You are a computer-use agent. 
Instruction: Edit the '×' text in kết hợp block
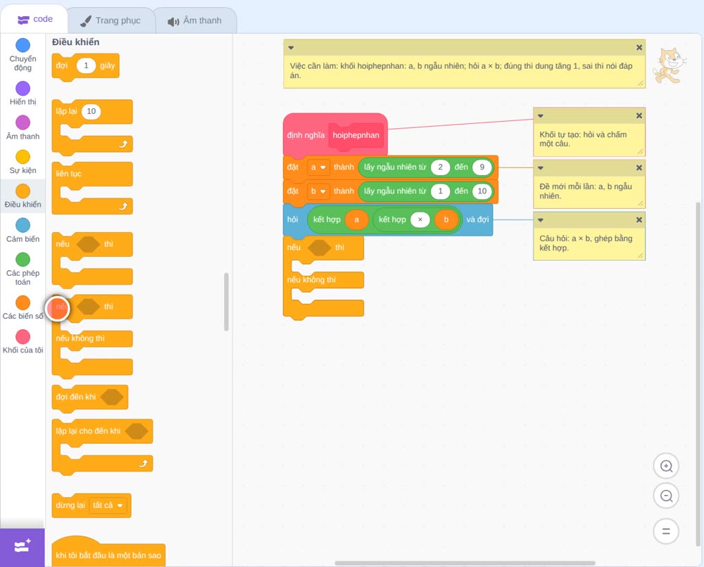420,219
